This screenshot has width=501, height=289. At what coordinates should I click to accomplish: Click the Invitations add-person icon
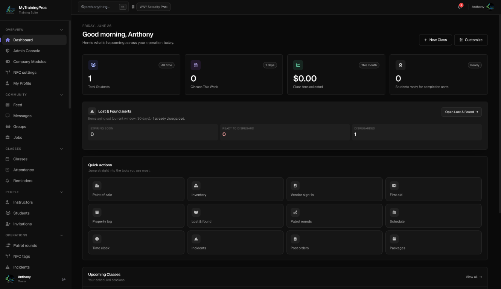(8, 224)
